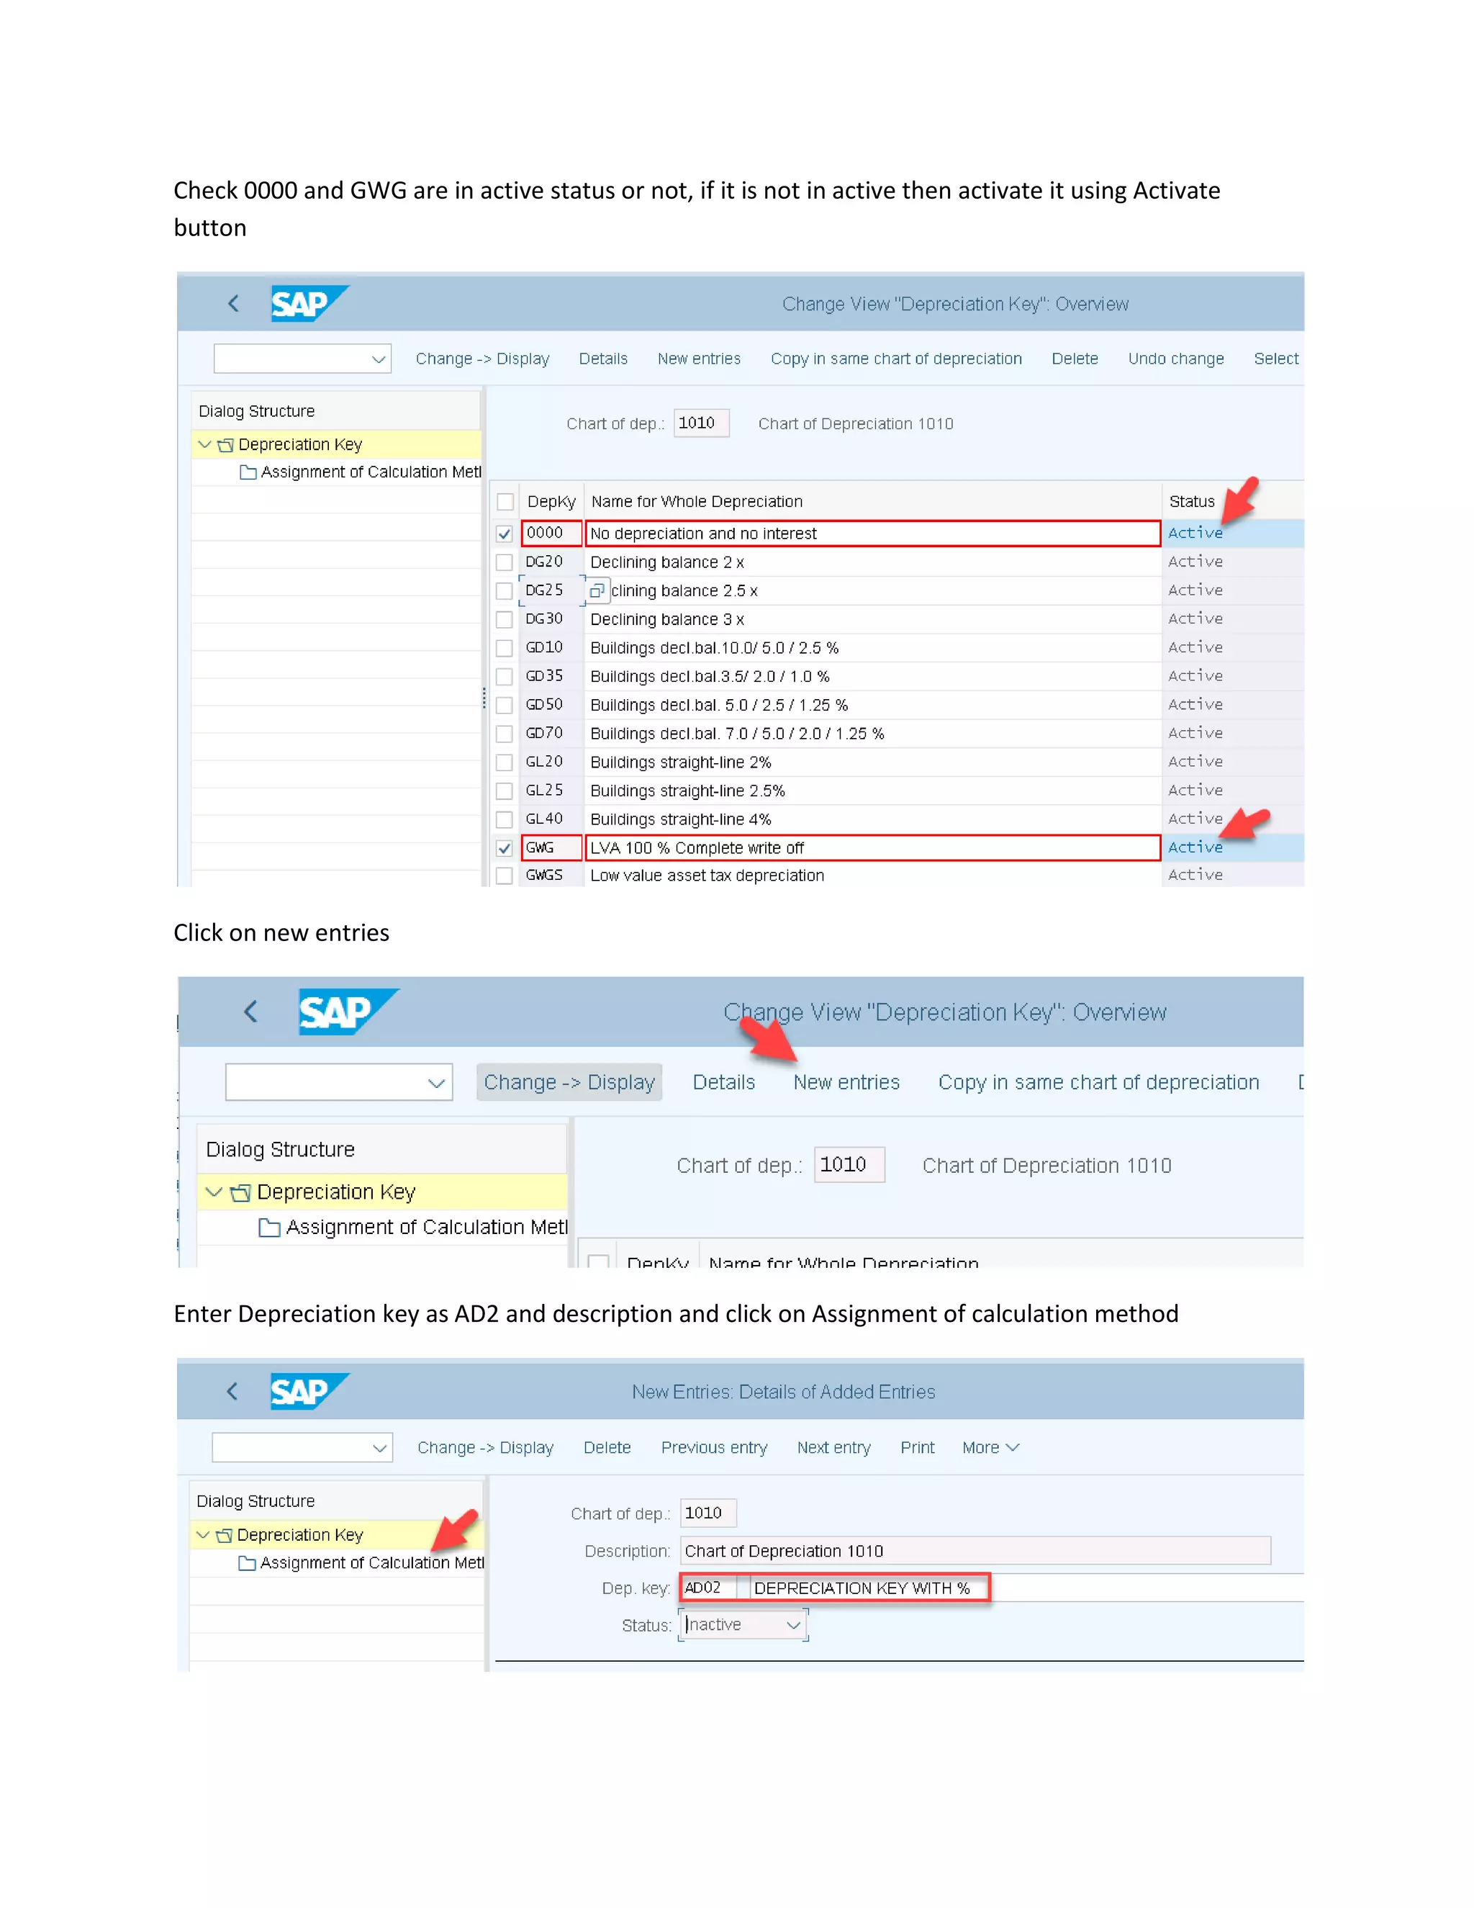Open command field dropdown in second screenshot
1474x1908 pixels.
437,1084
